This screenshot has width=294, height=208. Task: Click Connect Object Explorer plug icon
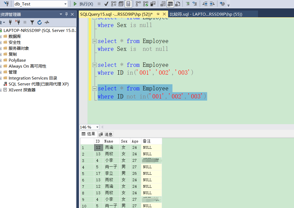coord(10,22)
